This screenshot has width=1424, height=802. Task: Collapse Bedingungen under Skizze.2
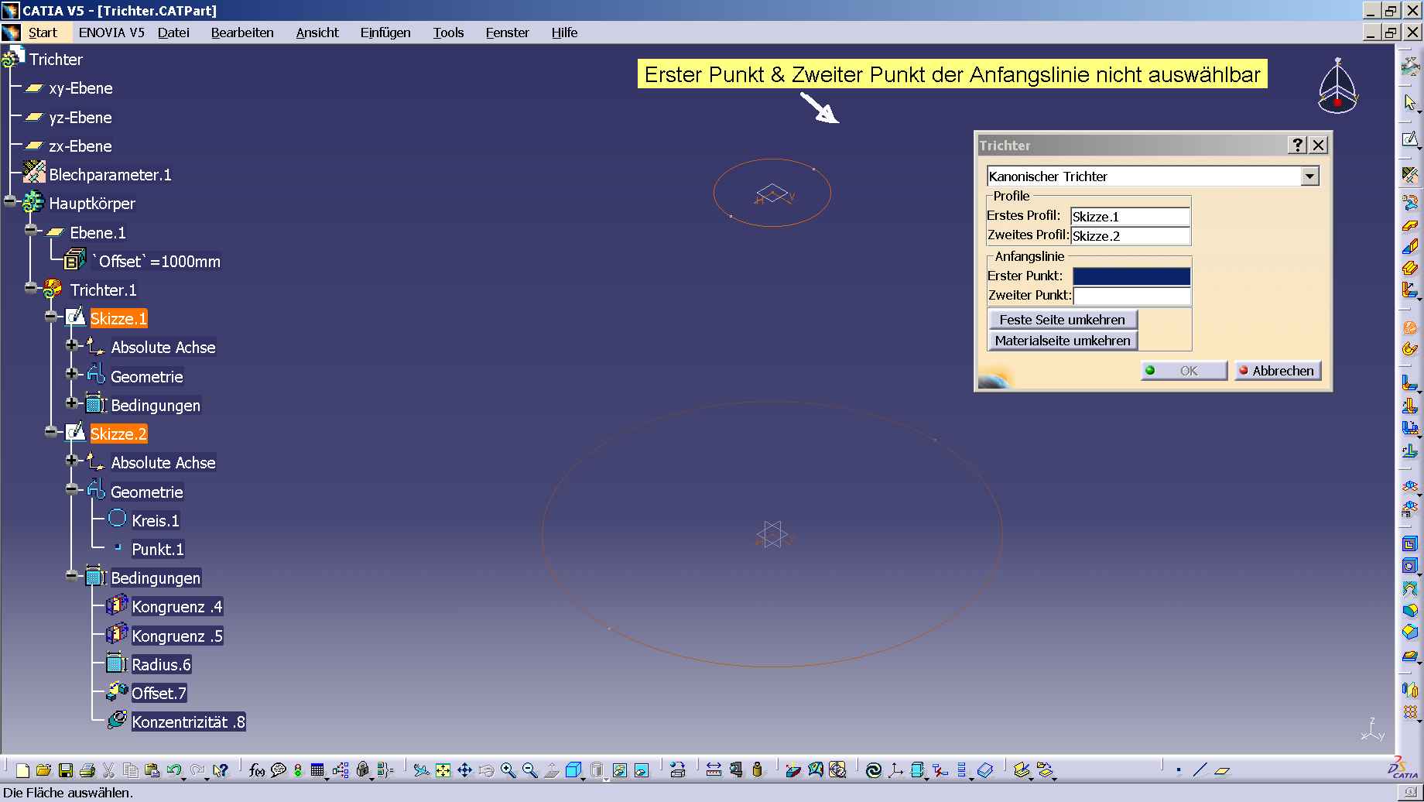[x=72, y=576]
